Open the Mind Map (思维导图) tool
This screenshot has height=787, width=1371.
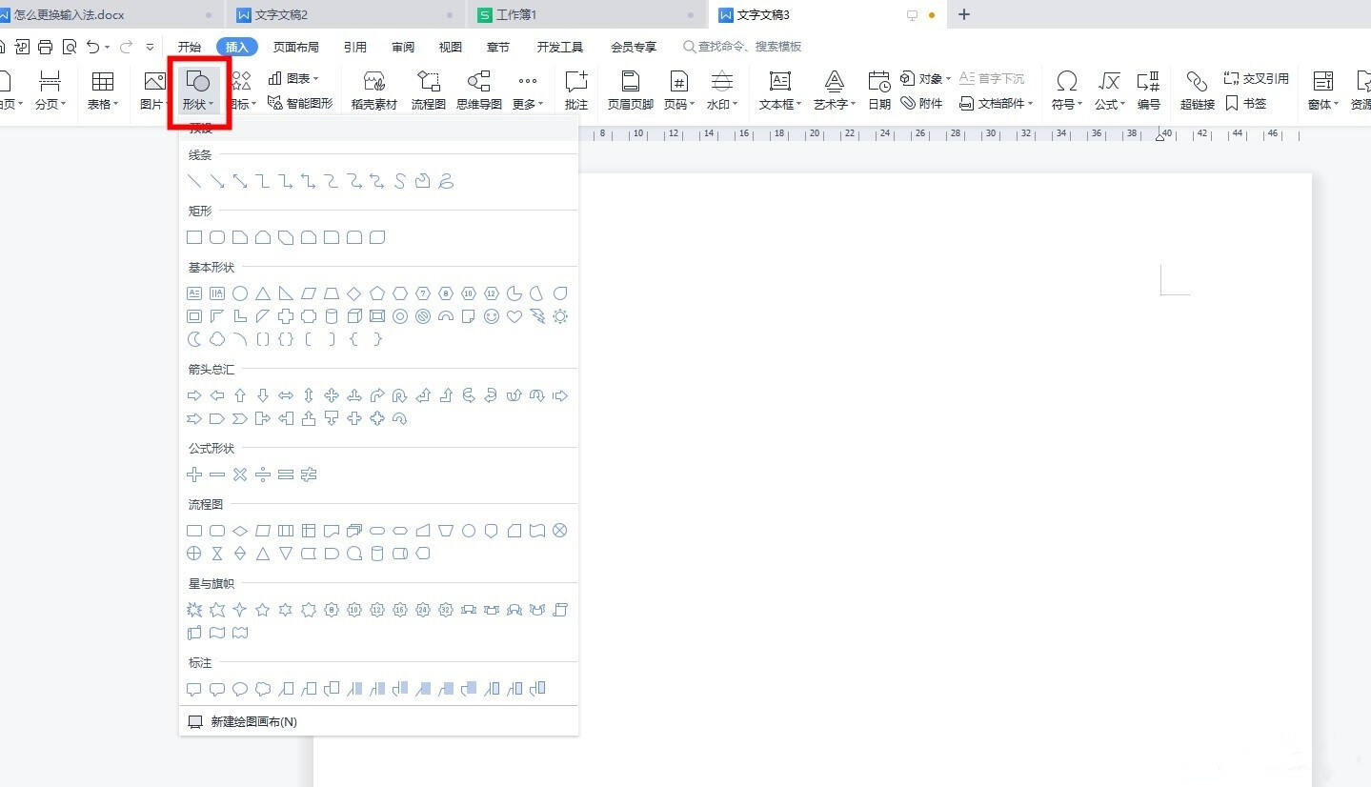[x=478, y=90]
